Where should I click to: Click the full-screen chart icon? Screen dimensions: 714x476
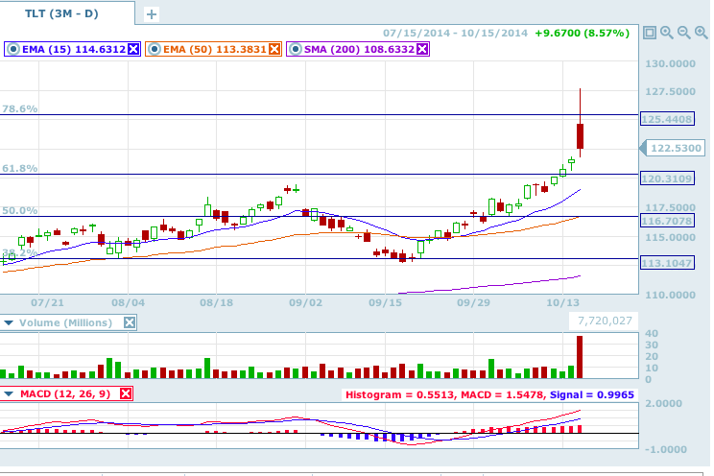650,33
